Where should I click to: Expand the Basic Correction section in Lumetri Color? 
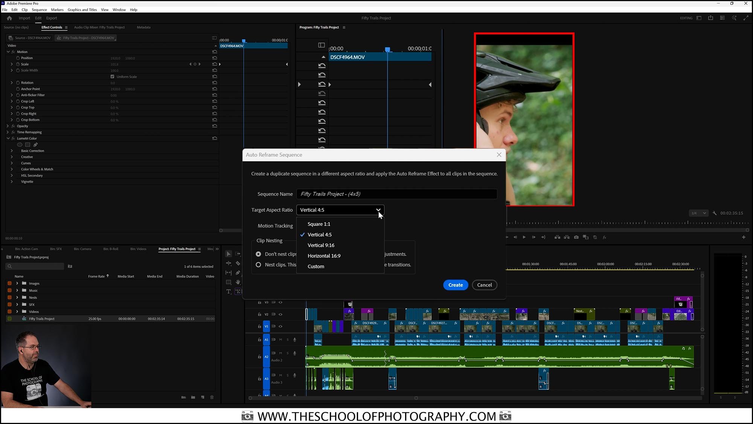click(11, 150)
